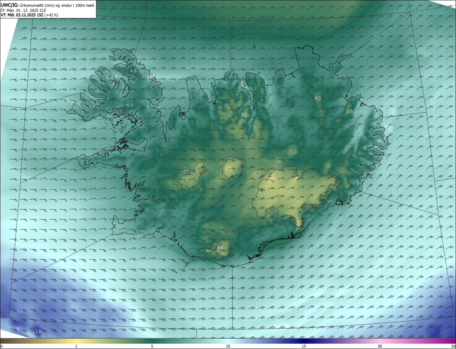Click the "1" tick label on the colorbar

pyautogui.click(x=76, y=346)
